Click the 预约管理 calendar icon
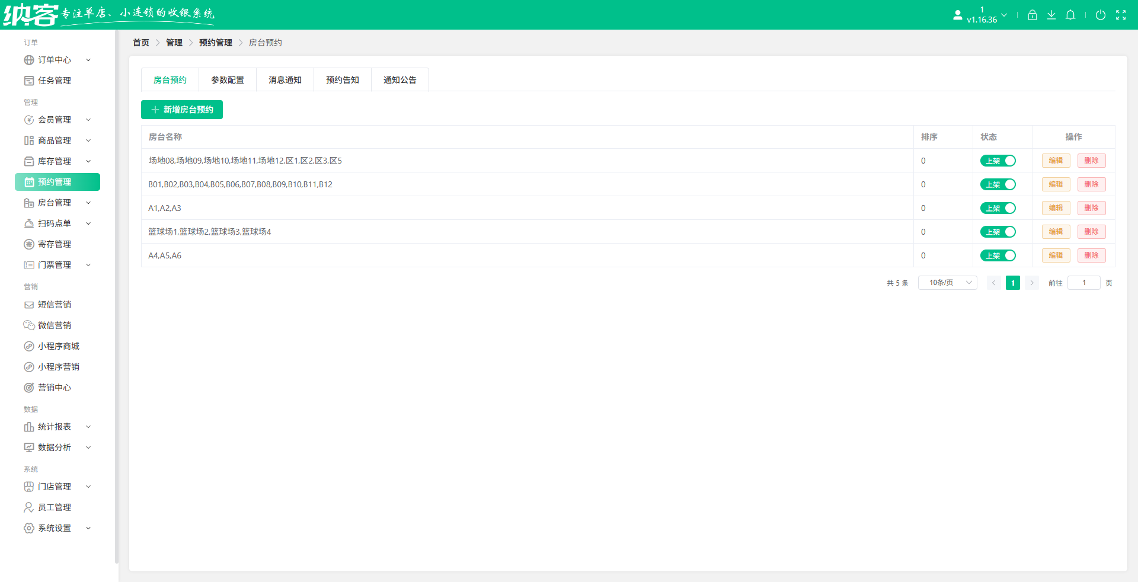This screenshot has height=582, width=1138. 29,182
